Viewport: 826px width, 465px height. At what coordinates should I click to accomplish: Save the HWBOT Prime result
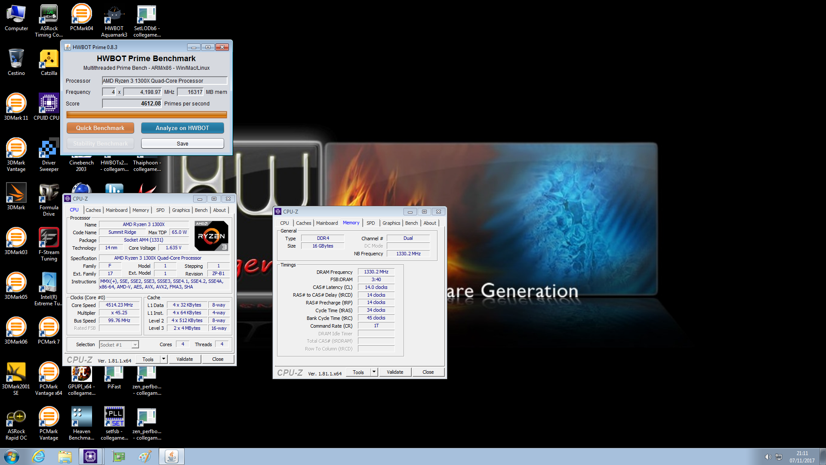tap(182, 143)
